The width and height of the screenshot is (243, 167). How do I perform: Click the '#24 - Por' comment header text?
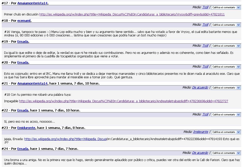tap(9, 149)
